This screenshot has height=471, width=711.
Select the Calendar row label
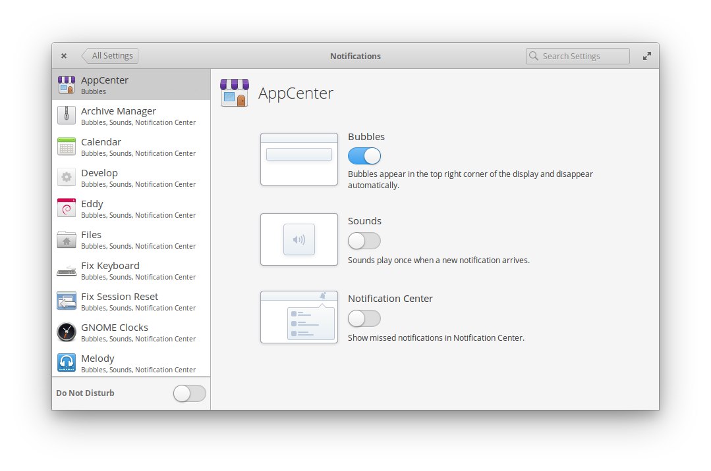point(101,141)
